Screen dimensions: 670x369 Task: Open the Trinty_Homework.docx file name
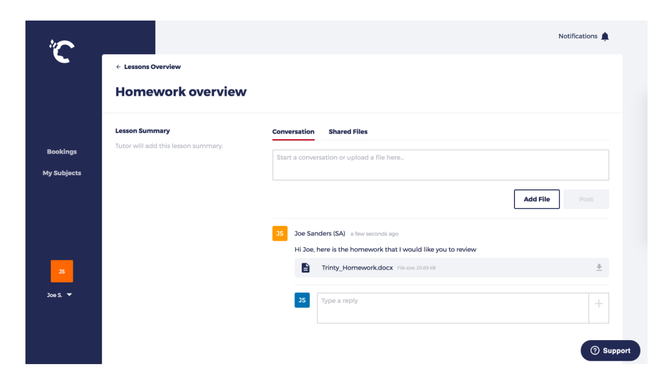[x=357, y=268]
